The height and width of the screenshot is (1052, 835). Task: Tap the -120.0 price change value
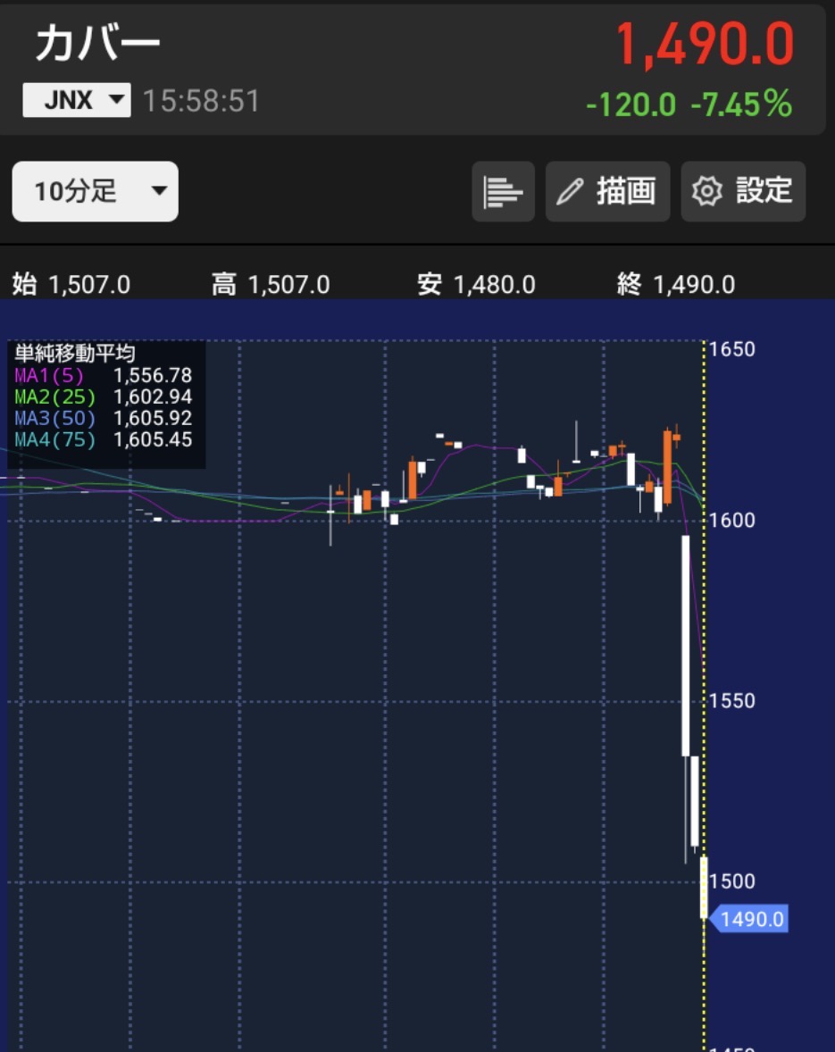click(631, 104)
